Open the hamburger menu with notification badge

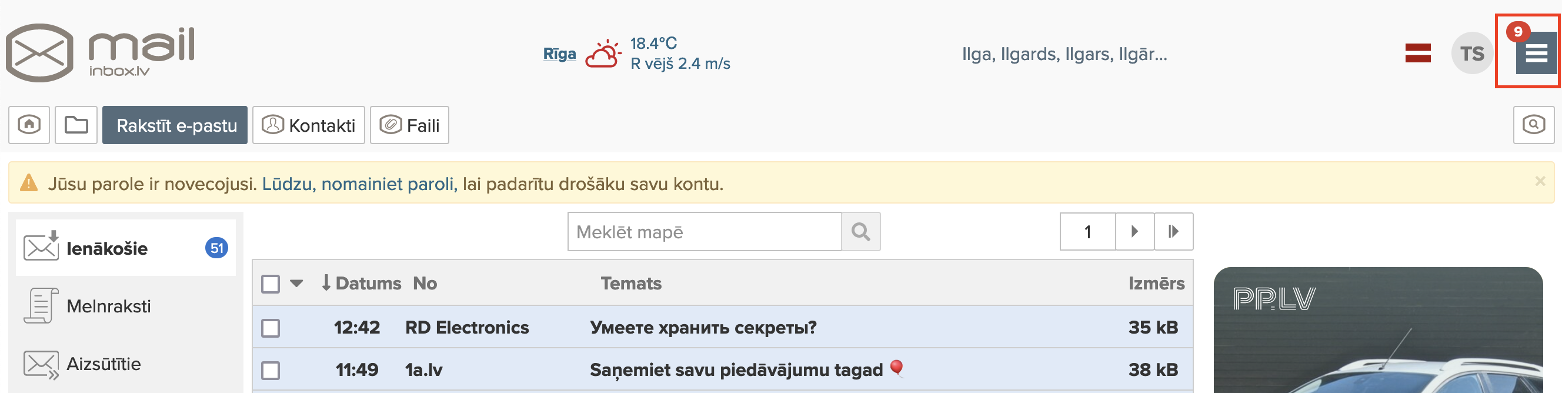tap(1536, 54)
